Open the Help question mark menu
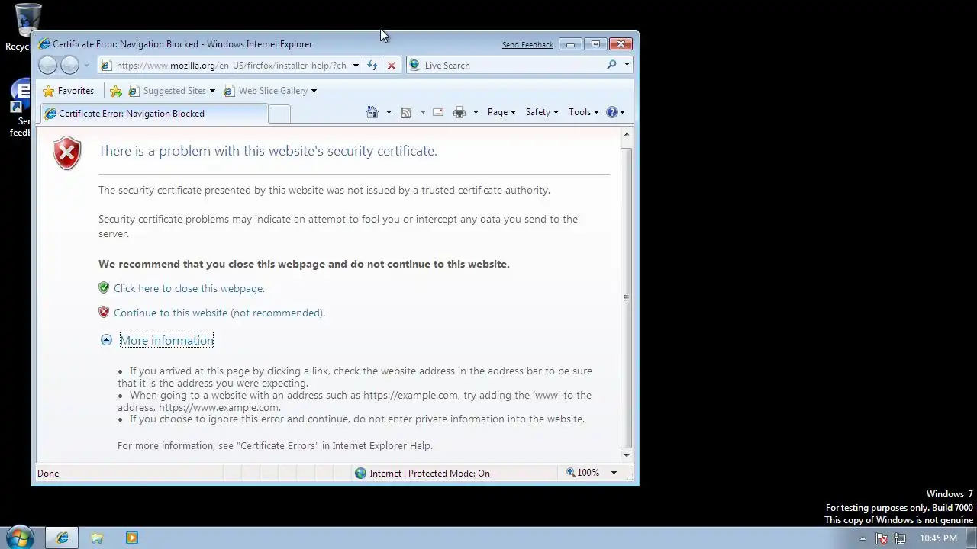 (615, 112)
